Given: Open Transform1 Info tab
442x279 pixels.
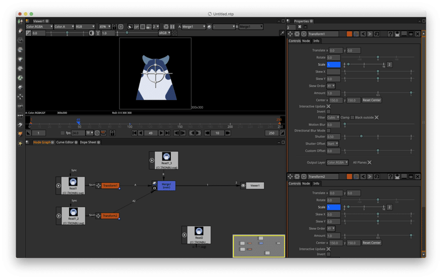Looking at the screenshot, I should pyautogui.click(x=316, y=41).
